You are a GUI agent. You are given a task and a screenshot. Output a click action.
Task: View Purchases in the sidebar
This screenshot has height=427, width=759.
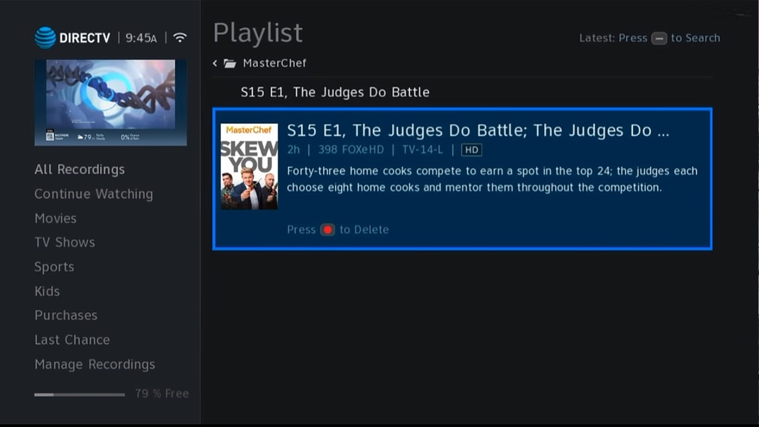click(x=66, y=316)
